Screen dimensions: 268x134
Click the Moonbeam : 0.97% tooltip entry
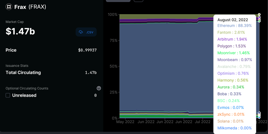[235, 60]
